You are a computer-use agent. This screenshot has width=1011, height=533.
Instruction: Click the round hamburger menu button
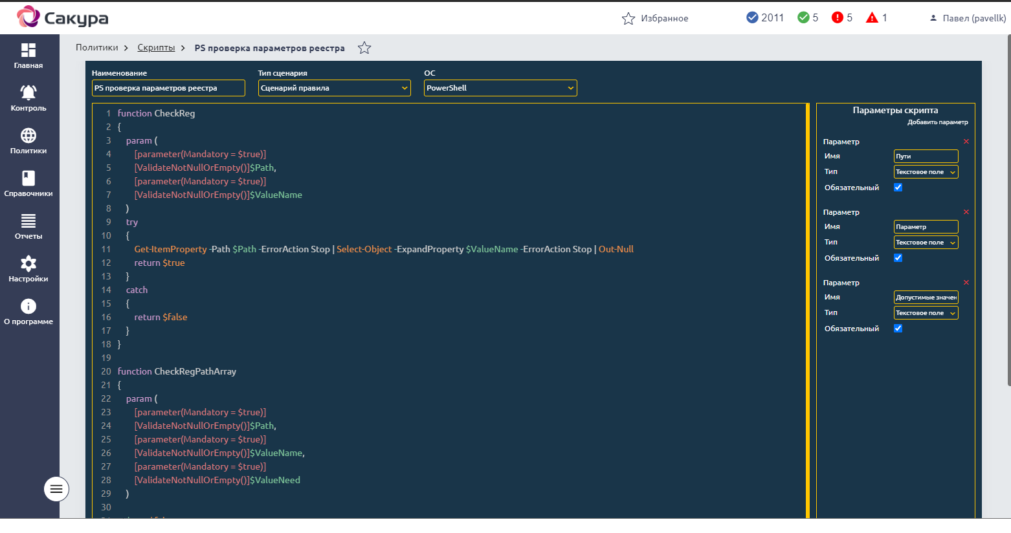[x=56, y=489]
